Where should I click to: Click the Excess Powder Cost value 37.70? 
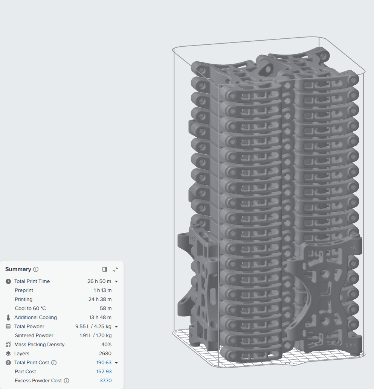tap(105, 381)
